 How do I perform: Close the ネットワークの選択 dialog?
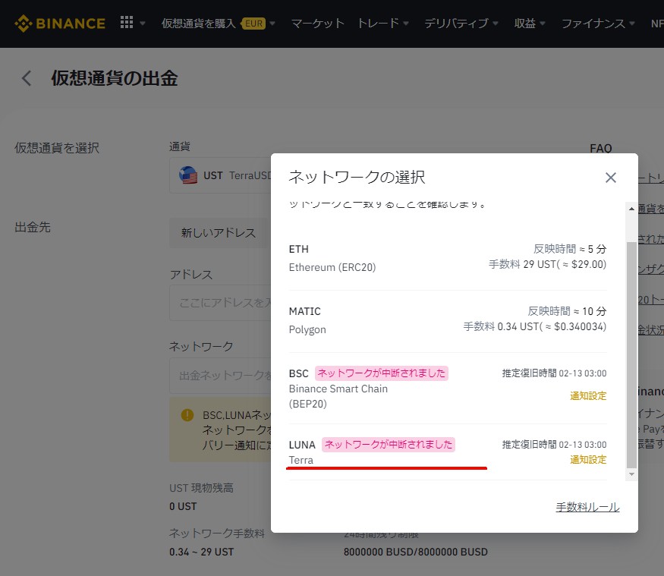click(x=611, y=178)
